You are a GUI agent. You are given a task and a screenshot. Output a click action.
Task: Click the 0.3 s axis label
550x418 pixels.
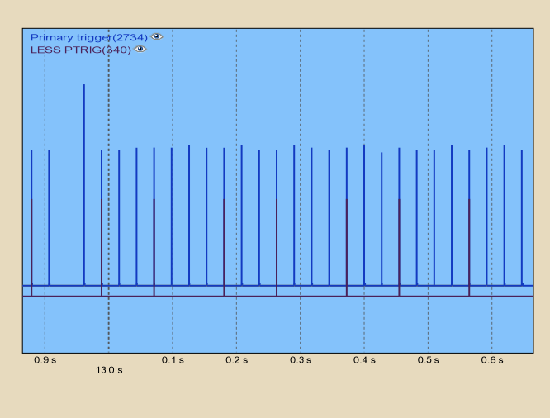pos(301,360)
